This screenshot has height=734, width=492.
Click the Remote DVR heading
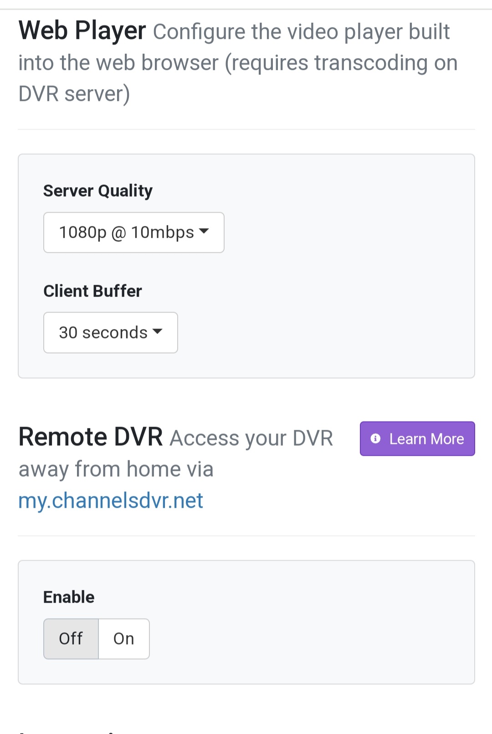(x=90, y=437)
